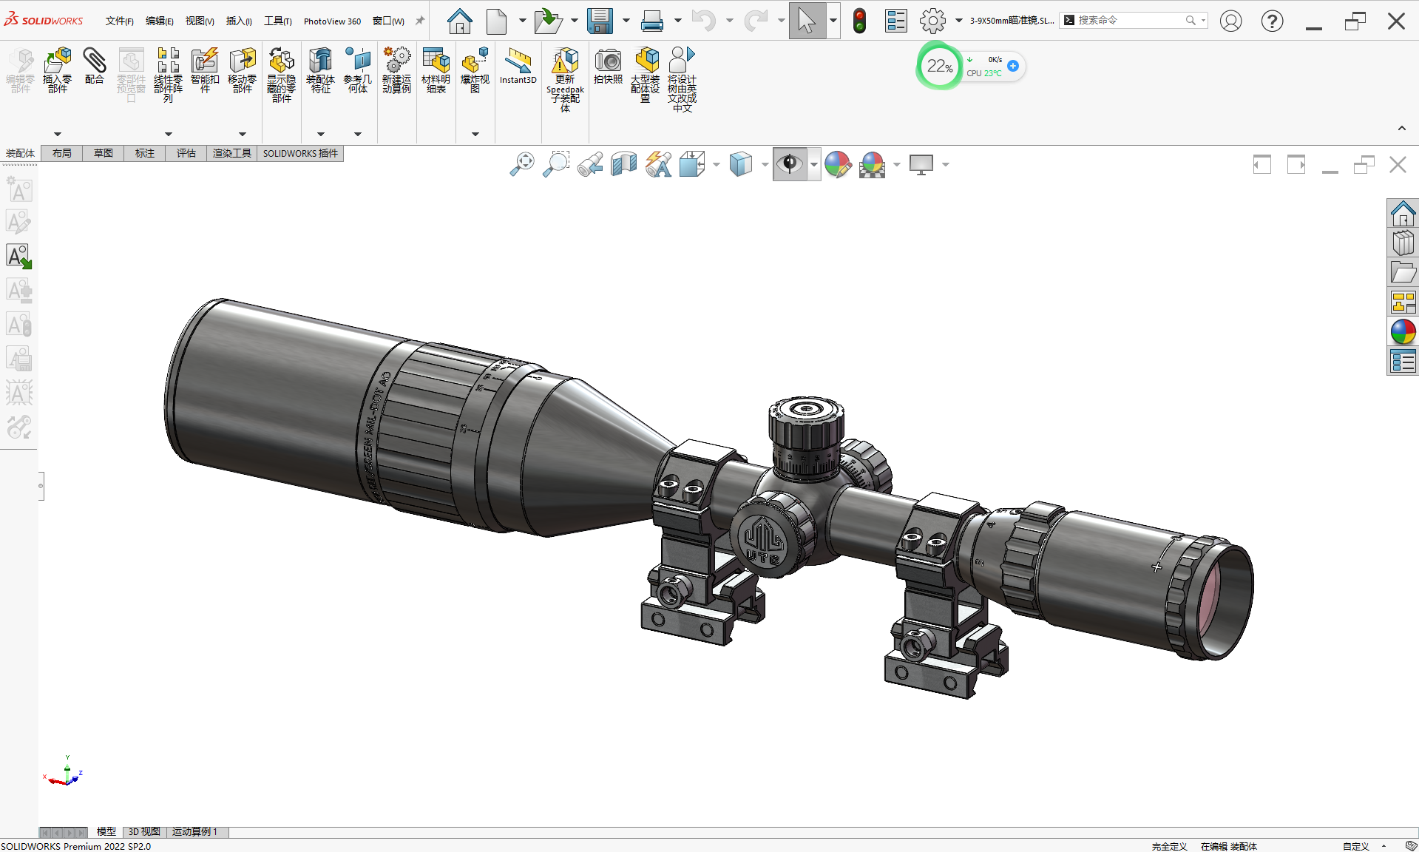The width and height of the screenshot is (1419, 852).
Task: Click Zoom to Area magnifier
Action: point(556,164)
